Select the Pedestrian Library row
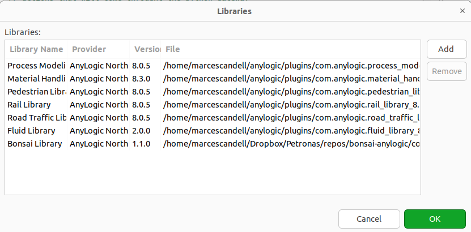 point(213,92)
